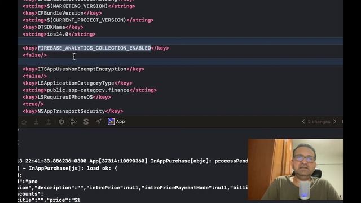361x203 pixels.
Task: Click the introPricePaymentMode console line
Action: [133, 188]
